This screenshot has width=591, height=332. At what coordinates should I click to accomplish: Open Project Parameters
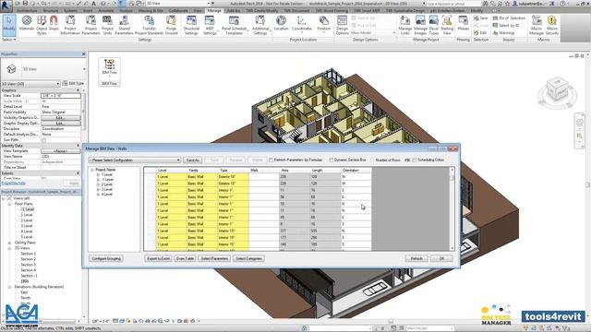pos(90,25)
